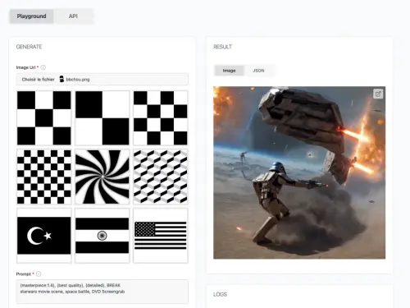Select the 2x2 large checker pattern thumbnail
Screen dimensions: 410x308
[102, 118]
